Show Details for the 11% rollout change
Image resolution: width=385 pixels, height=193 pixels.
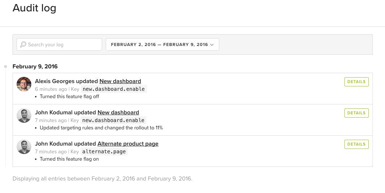pyautogui.click(x=356, y=113)
